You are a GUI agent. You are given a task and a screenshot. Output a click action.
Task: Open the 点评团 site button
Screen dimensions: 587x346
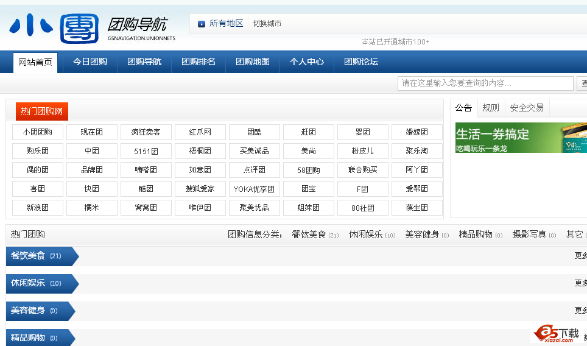[255, 170]
